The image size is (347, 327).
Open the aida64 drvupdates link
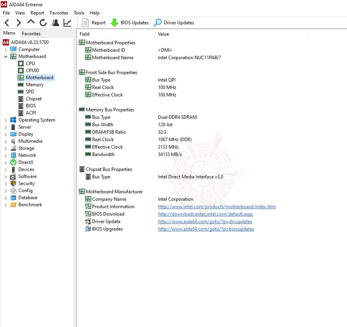pos(205,222)
